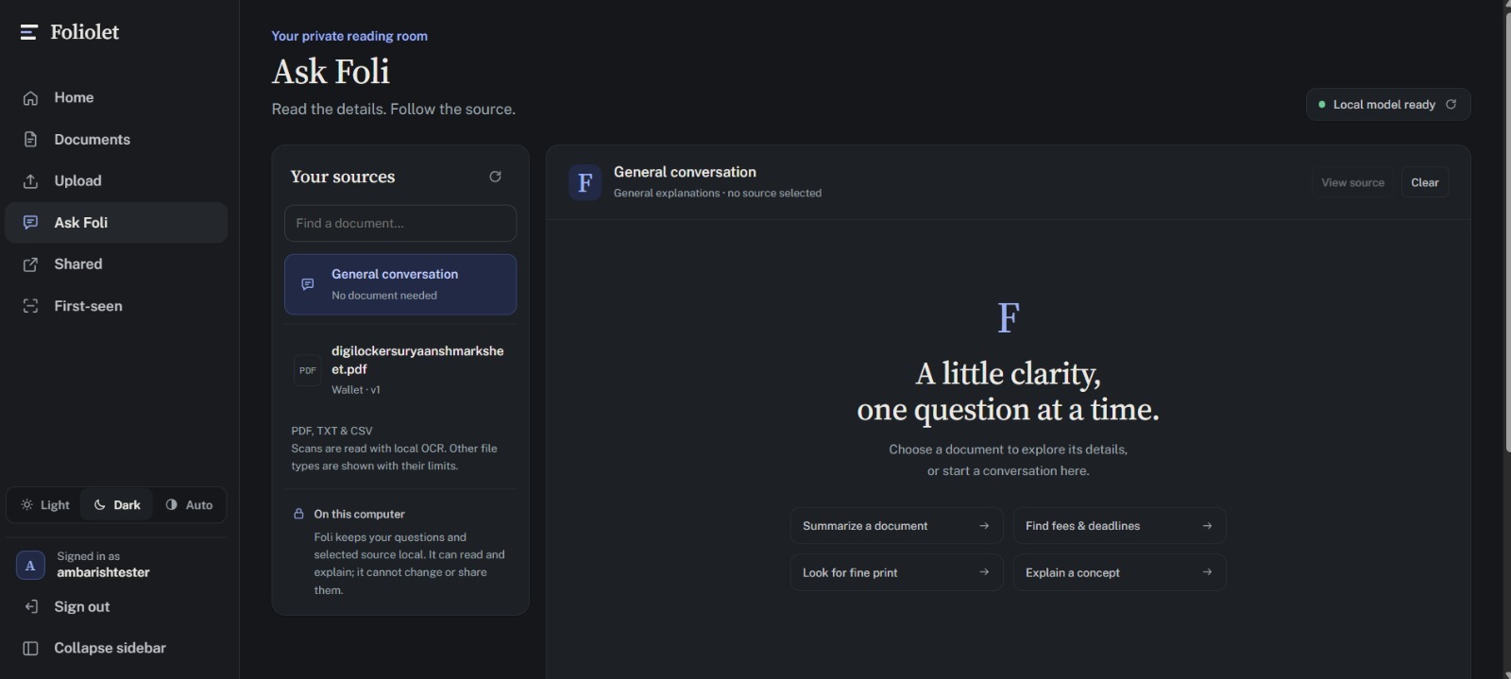Click the Foliolet brand name

(x=85, y=32)
